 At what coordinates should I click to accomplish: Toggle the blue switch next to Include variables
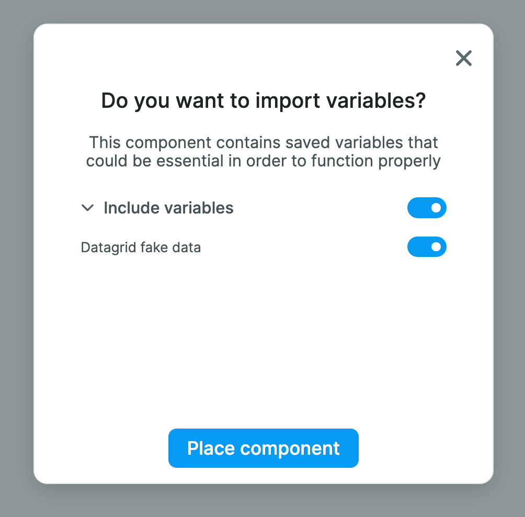[x=427, y=208]
